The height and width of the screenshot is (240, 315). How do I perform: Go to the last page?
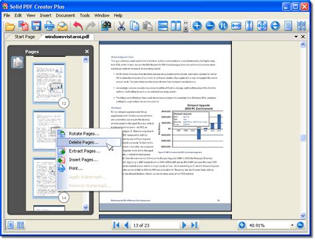[x=194, y=225]
